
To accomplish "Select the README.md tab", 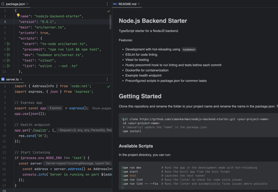I will 127,4.
